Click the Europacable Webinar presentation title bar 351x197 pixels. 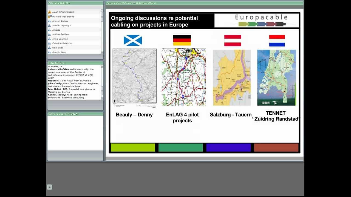pyautogui.click(x=205, y=3)
